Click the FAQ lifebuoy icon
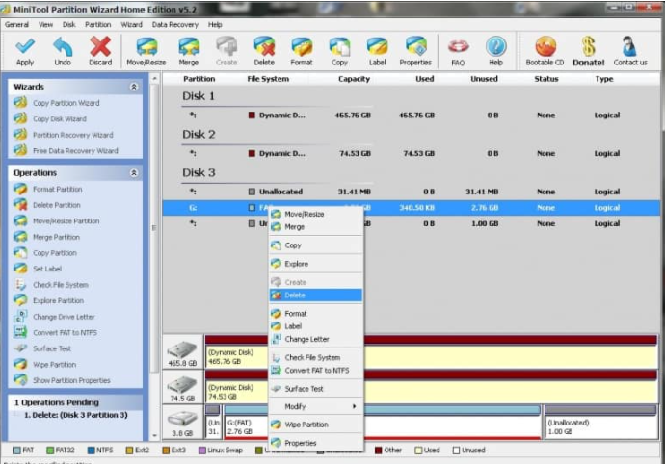 459,48
